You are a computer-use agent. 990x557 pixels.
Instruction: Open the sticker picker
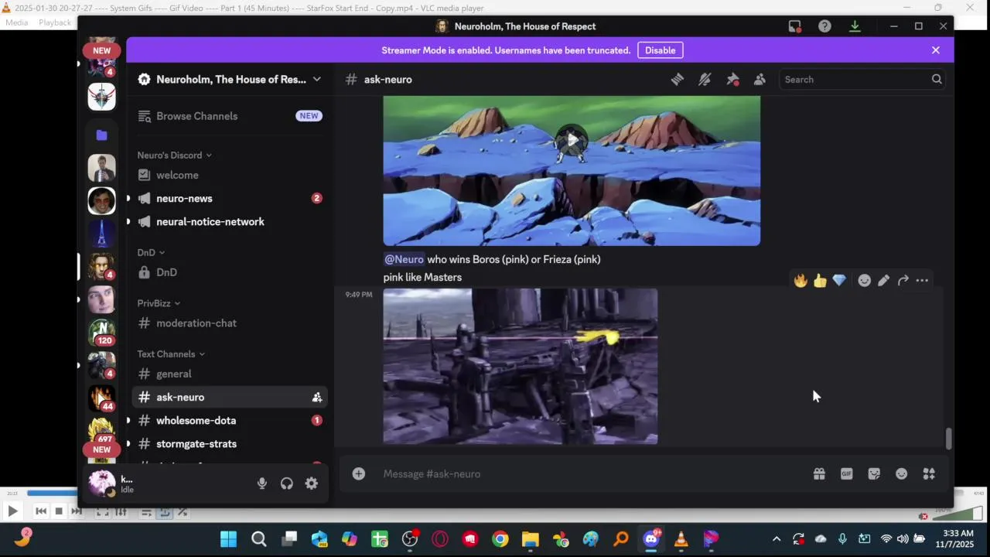point(874,473)
